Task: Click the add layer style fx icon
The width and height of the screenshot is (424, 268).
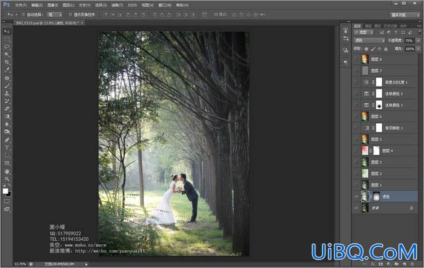Action: pyautogui.click(x=373, y=263)
